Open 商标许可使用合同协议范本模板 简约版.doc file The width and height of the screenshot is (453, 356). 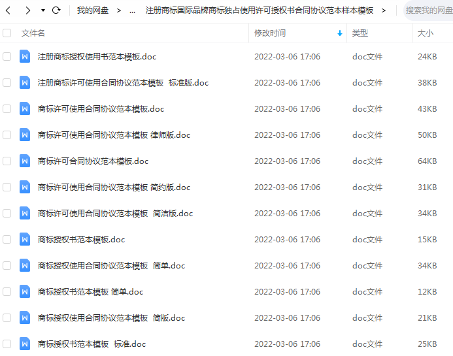[x=114, y=187]
